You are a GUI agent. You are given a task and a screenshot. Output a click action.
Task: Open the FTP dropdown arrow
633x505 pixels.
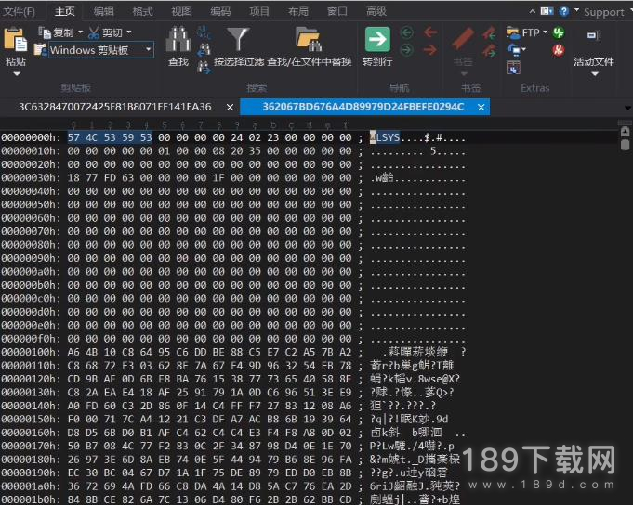pyautogui.click(x=545, y=32)
